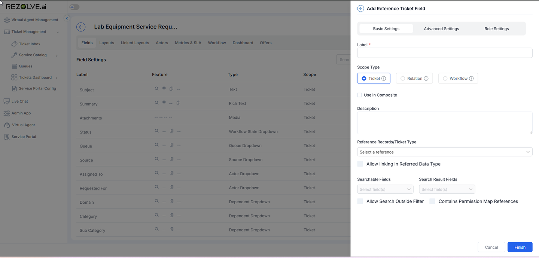Expand the Tickets Dashboard submenu arrow
The width and height of the screenshot is (539, 258).
click(57, 78)
